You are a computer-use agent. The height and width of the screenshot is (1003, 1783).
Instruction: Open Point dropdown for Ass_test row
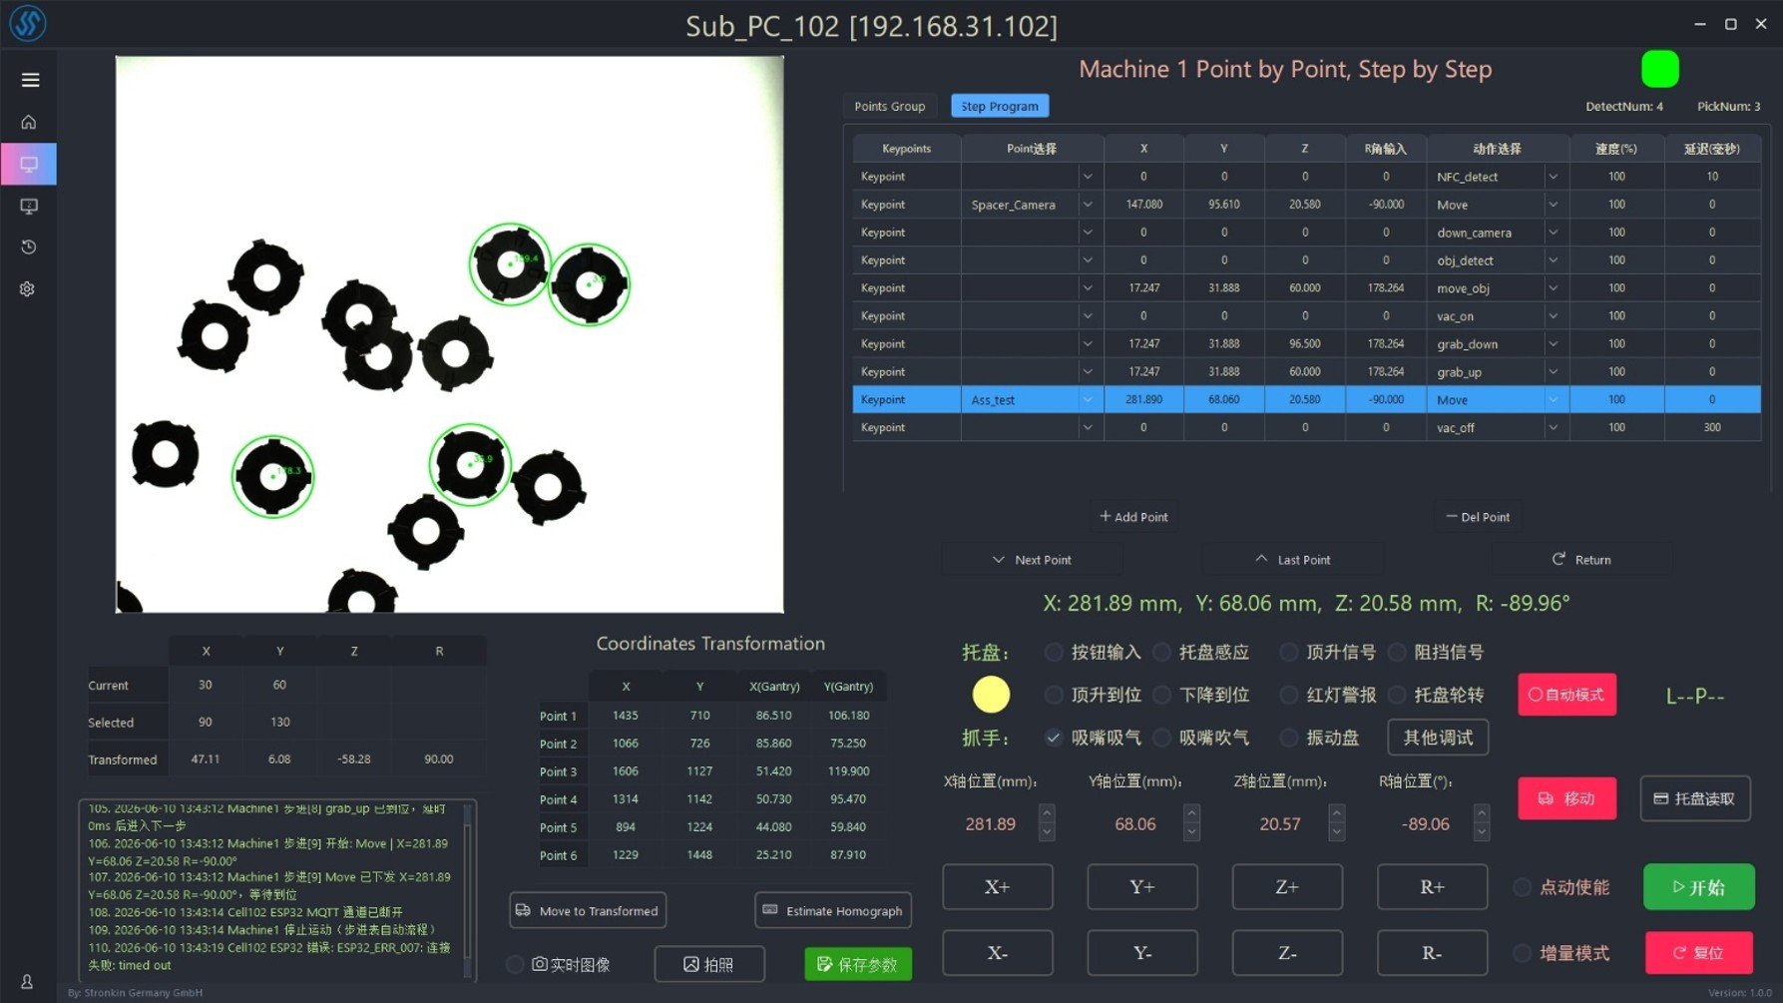[1088, 400]
